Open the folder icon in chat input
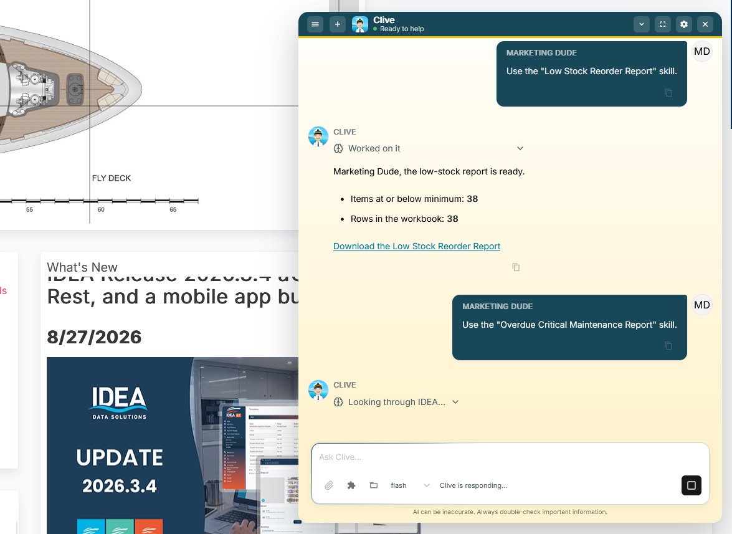The width and height of the screenshot is (732, 534). [373, 485]
